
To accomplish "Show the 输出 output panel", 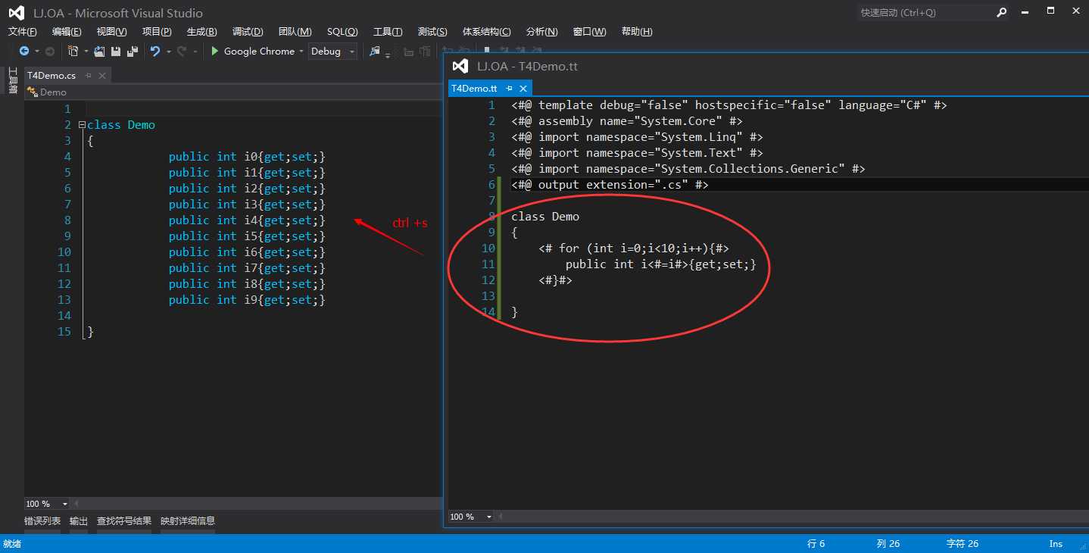I will click(x=79, y=521).
